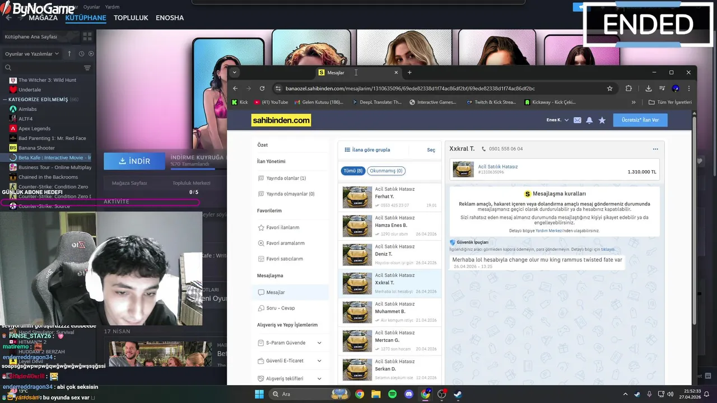The height and width of the screenshot is (403, 717).
Task: Open Windows Start menu
Action: (x=259, y=394)
